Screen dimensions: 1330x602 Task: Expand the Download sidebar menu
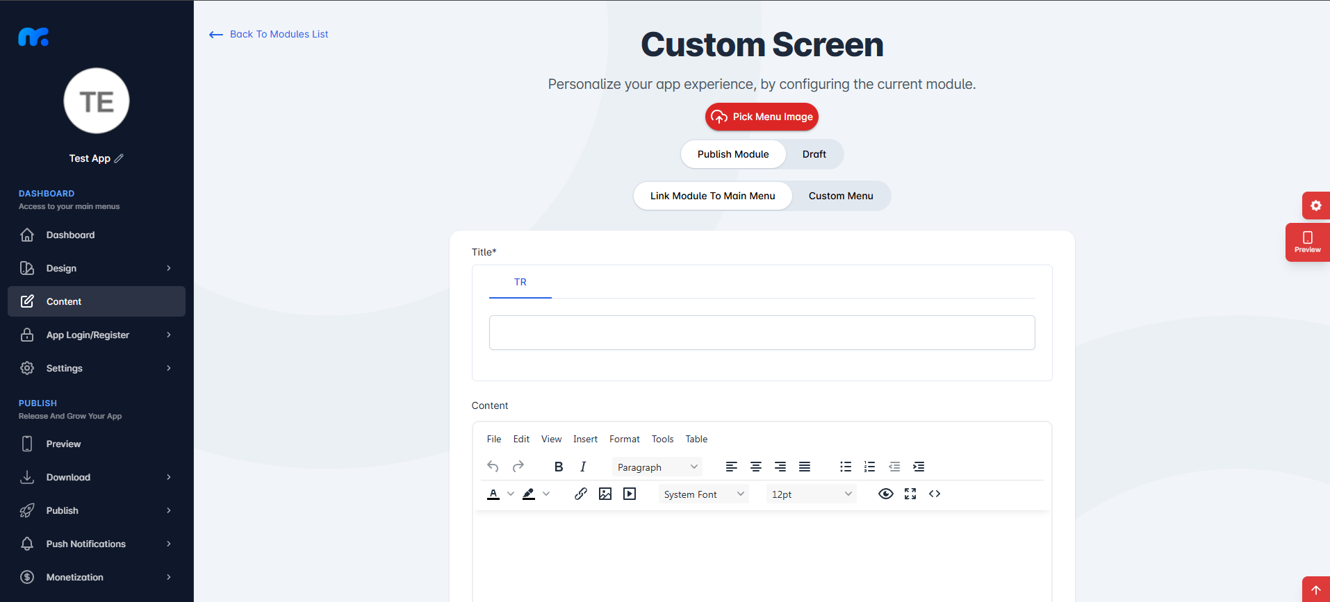tap(97, 477)
